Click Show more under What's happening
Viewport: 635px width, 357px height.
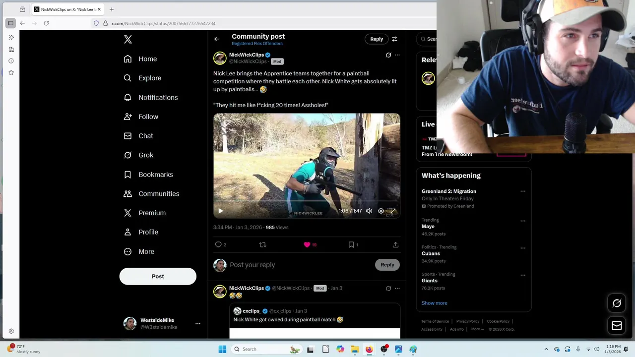pos(435,303)
